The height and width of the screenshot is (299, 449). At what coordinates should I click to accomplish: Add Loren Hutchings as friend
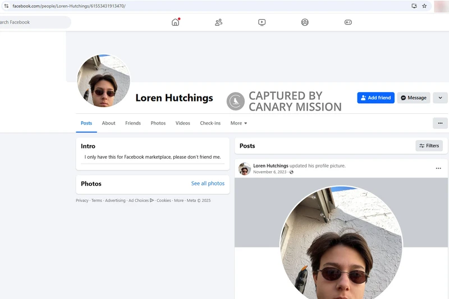click(x=375, y=98)
